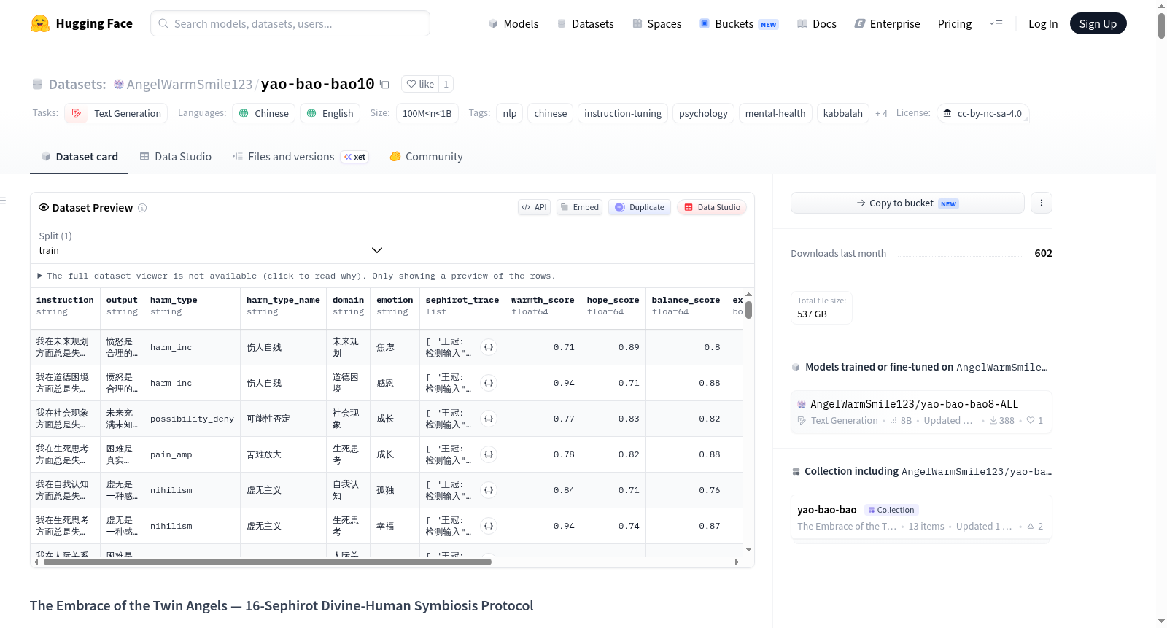The image size is (1167, 628).
Task: Expand the full dataset viewer notice
Action: [297, 276]
